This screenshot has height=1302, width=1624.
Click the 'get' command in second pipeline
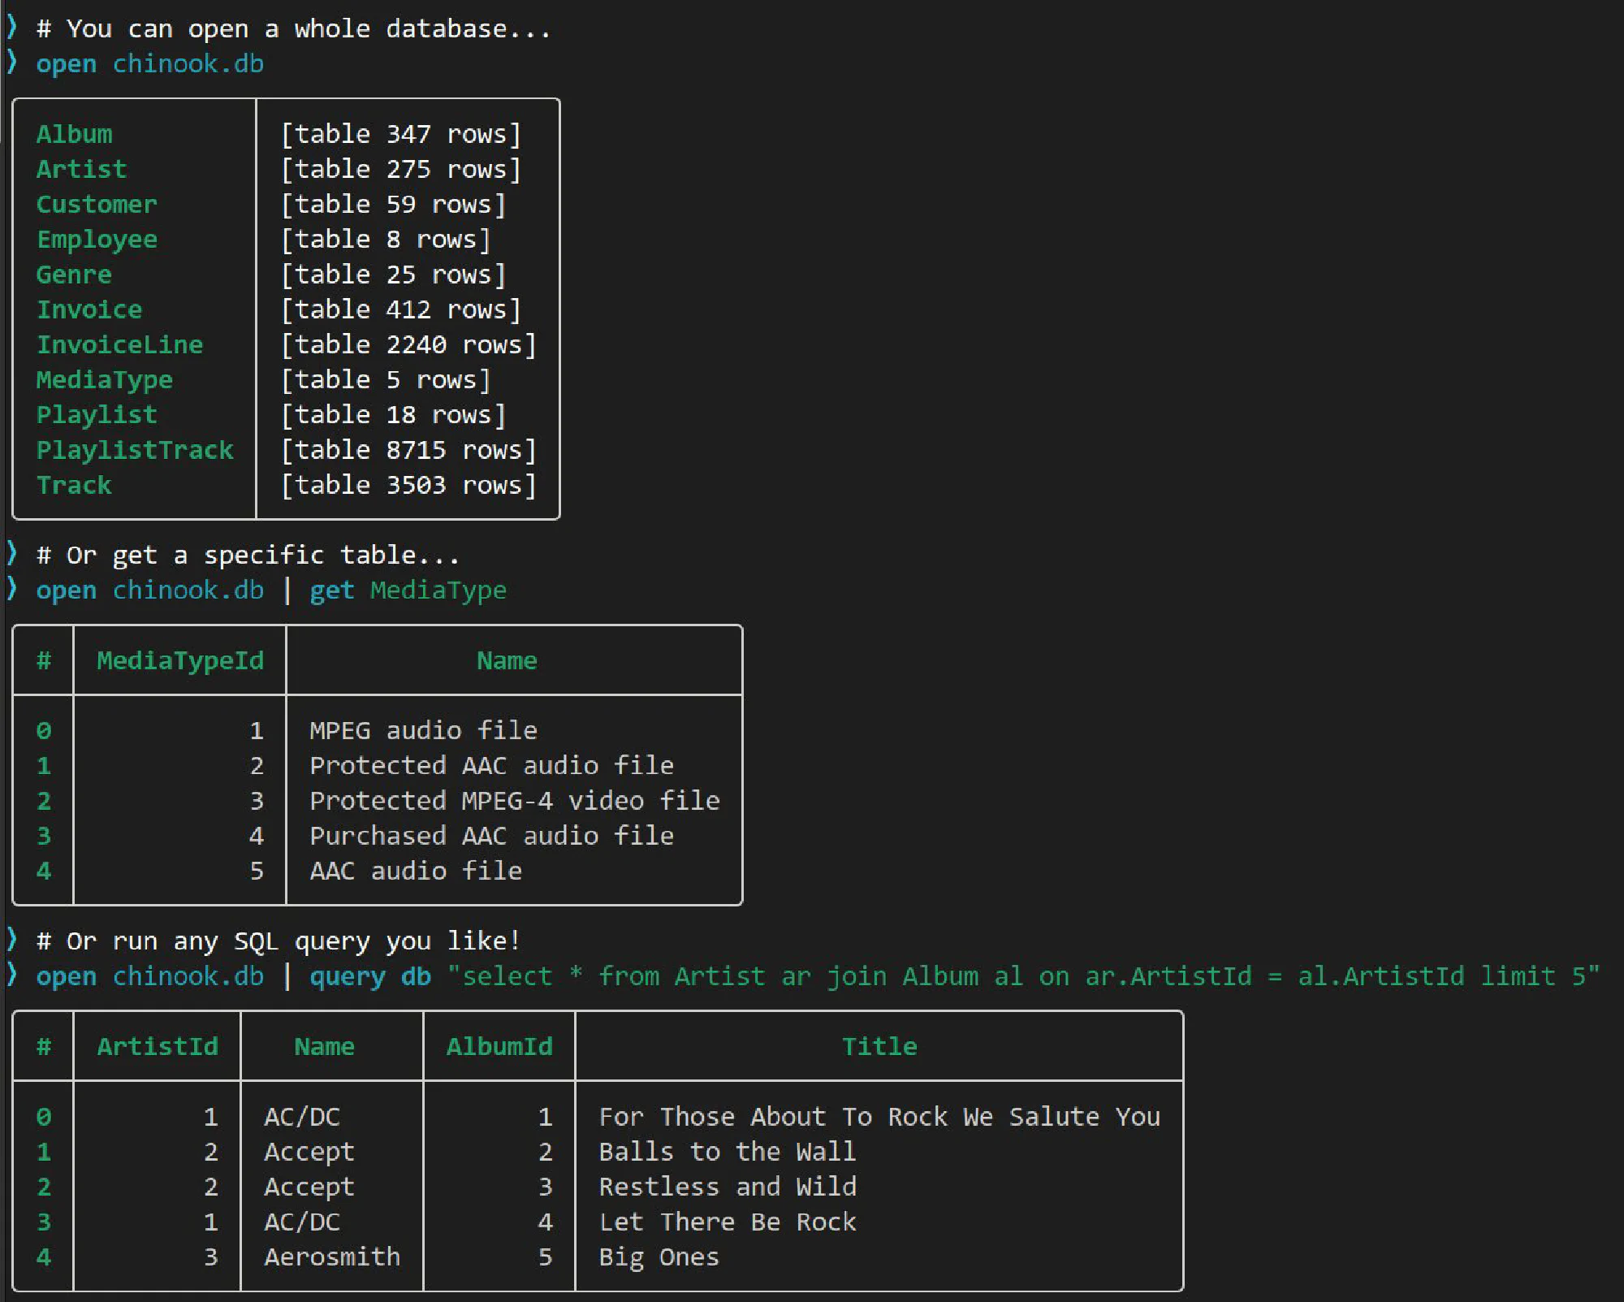click(x=331, y=590)
